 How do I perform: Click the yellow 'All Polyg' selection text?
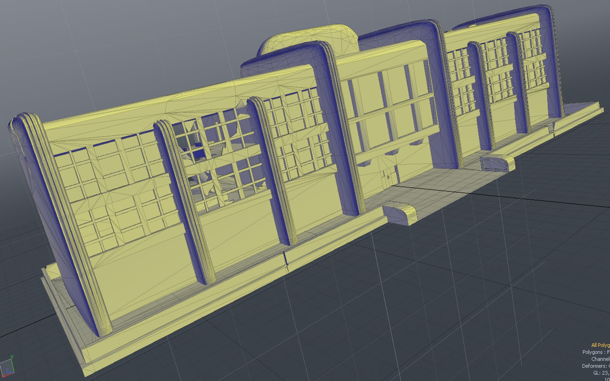tap(600, 345)
